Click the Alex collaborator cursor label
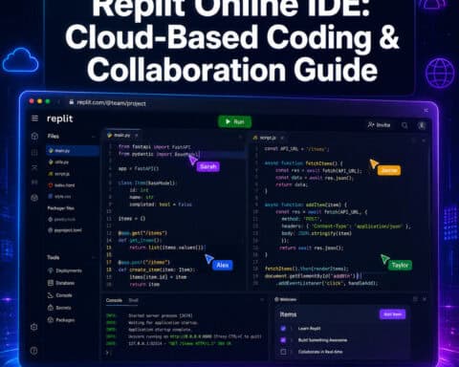Screen dimensions: 459x367 tap(223, 265)
